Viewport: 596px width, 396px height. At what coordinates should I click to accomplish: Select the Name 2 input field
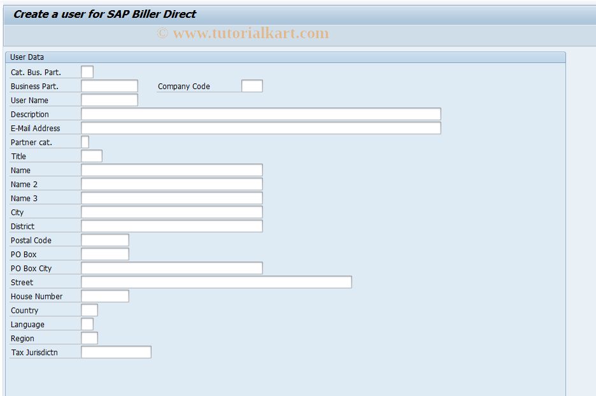(x=172, y=185)
